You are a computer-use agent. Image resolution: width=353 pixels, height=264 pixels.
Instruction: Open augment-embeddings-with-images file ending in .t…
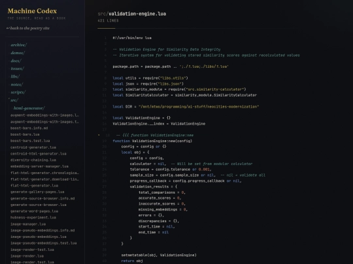click(x=44, y=122)
